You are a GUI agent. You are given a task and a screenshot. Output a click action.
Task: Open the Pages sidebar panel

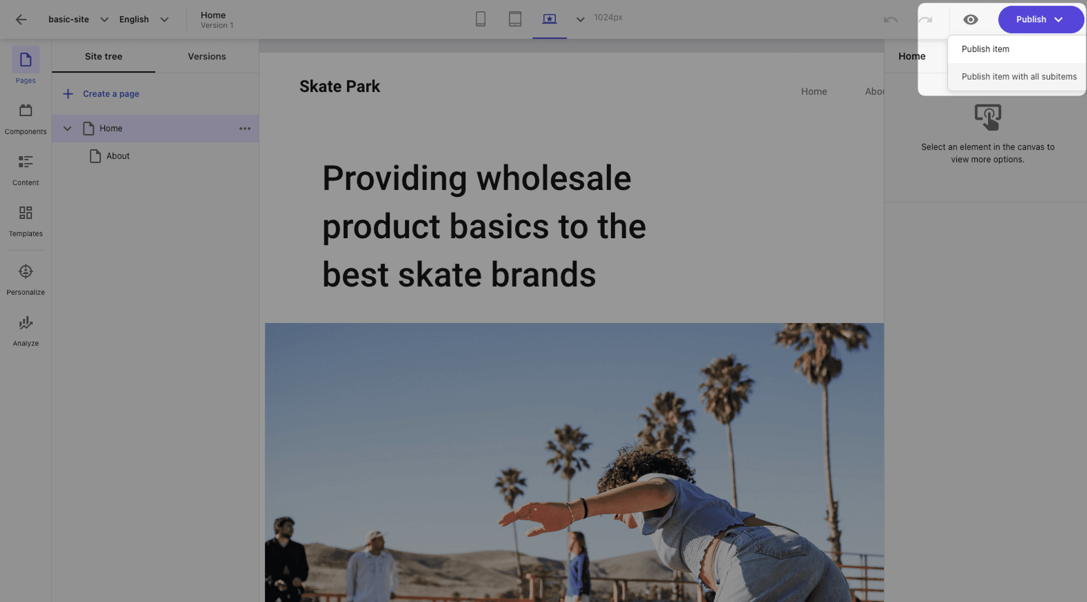click(x=26, y=65)
